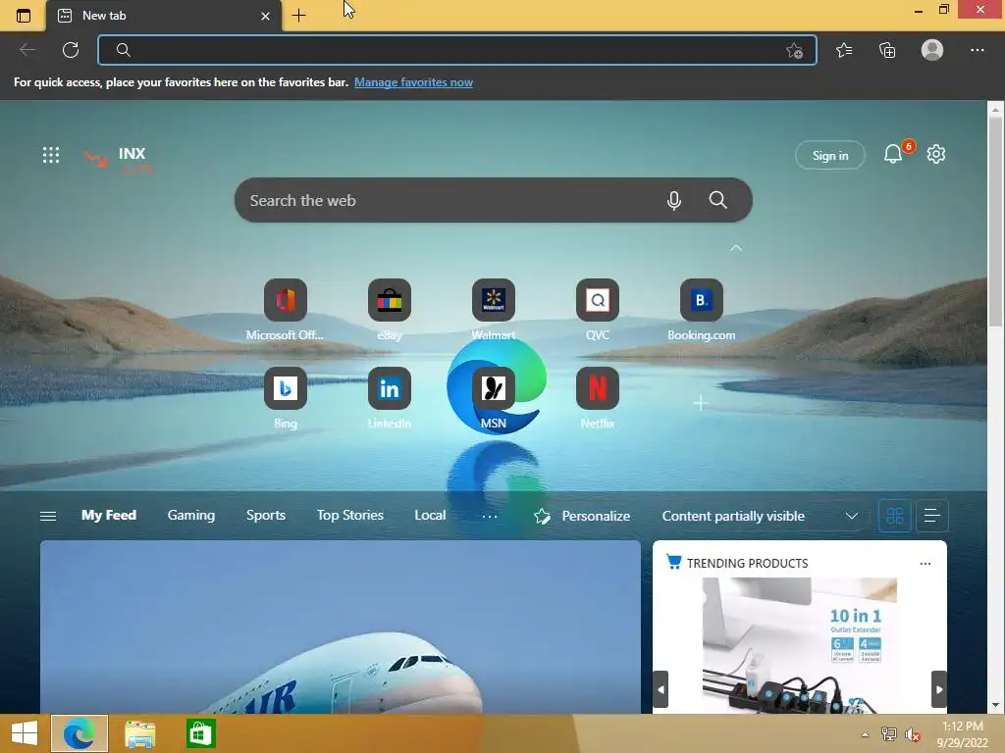Viewport: 1005px width, 753px height.
Task: Switch to the Gaming tab
Action: (x=191, y=516)
